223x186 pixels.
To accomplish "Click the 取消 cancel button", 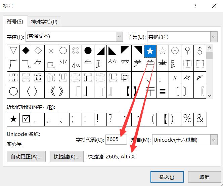I will coord(205,177).
